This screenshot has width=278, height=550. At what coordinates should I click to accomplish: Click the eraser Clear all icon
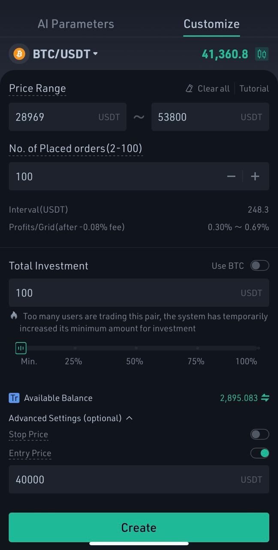point(189,89)
